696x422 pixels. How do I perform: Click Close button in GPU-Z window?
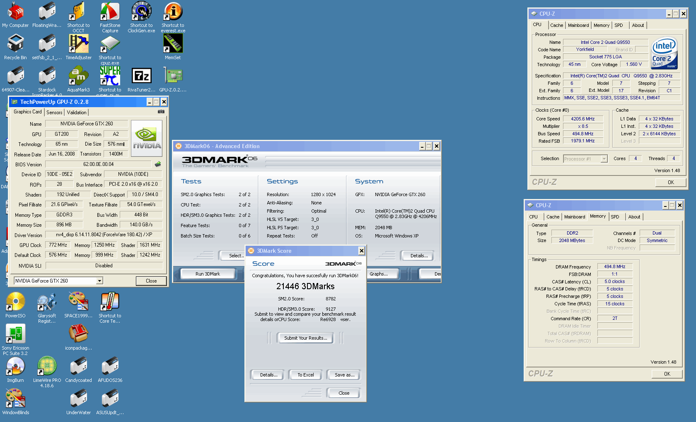[x=151, y=281]
